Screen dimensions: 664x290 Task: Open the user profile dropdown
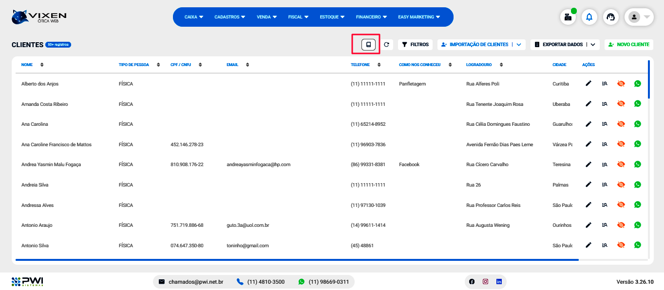tap(639, 17)
